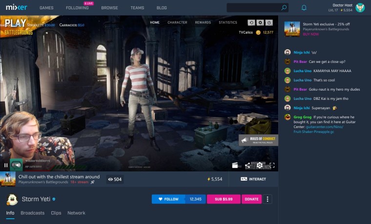The height and width of the screenshot is (224, 371).
Task: Click the BUY NOW link
Action: pos(310,34)
